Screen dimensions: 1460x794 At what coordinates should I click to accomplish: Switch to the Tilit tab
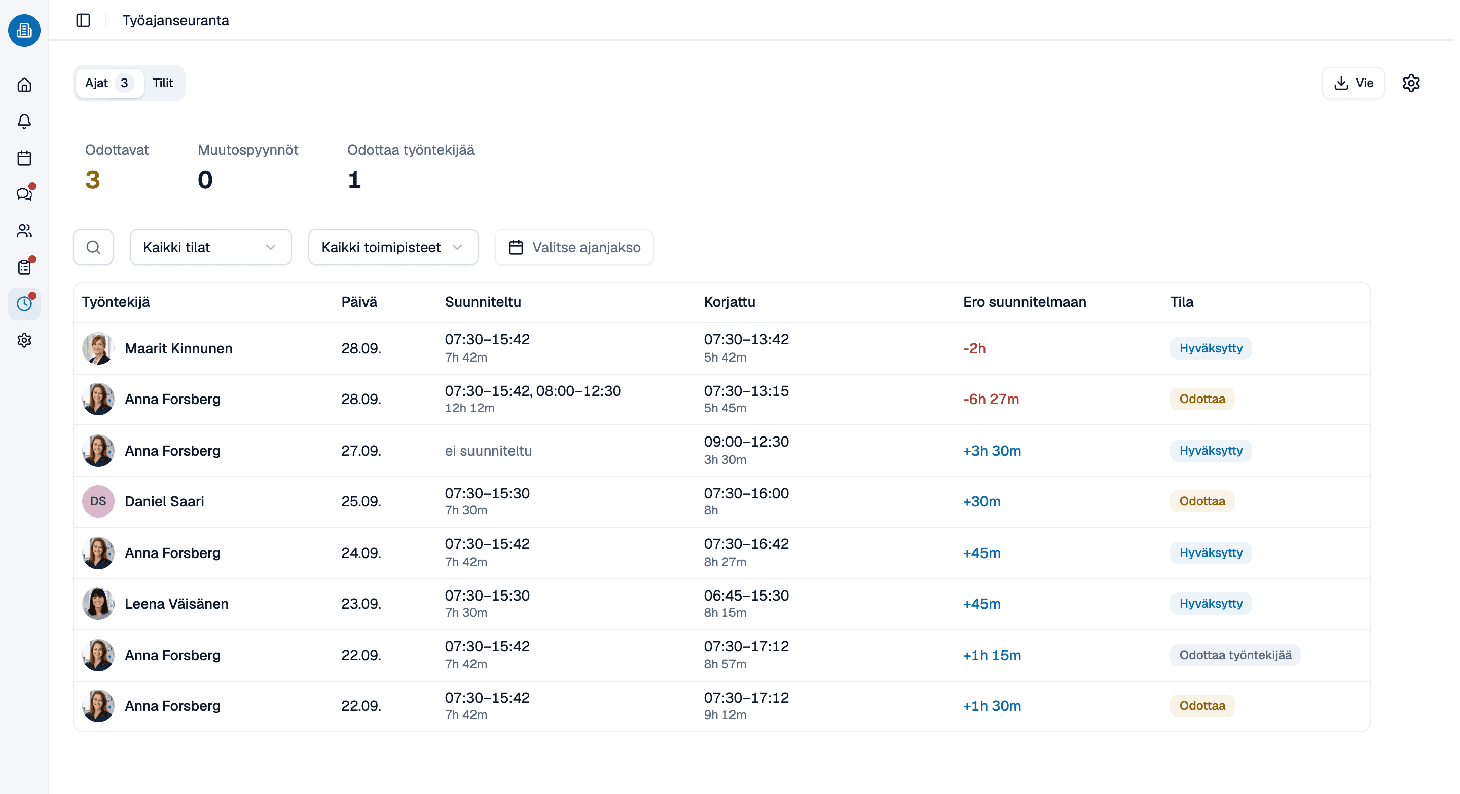[x=163, y=83]
